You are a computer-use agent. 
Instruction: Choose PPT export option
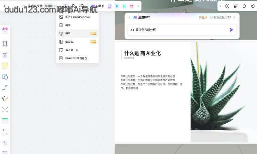[x=78, y=33]
